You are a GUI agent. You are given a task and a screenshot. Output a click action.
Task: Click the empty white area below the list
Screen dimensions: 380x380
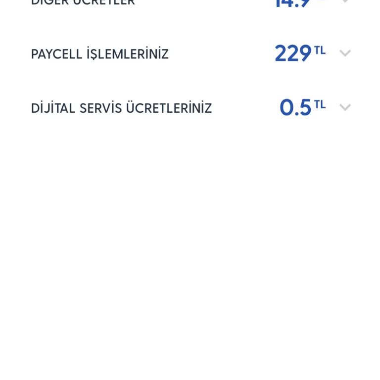coord(190,242)
